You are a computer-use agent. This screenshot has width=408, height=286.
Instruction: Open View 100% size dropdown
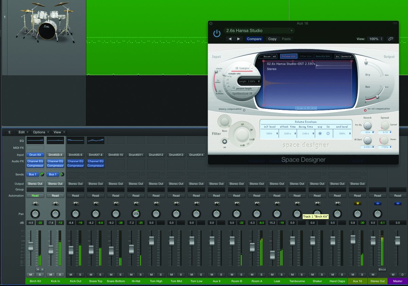click(376, 39)
